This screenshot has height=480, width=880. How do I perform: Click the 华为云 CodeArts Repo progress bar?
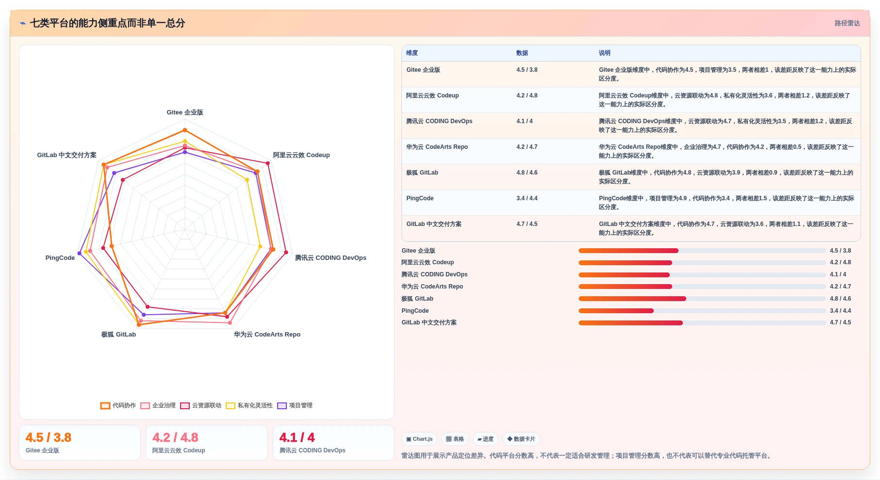tap(702, 287)
